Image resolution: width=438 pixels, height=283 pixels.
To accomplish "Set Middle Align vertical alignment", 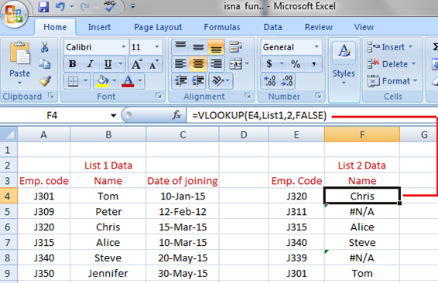I will pos(198,47).
